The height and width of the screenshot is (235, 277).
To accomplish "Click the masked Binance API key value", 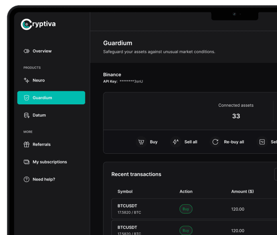I will (131, 81).
